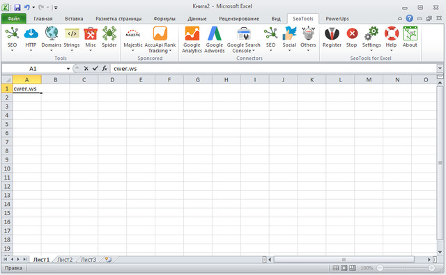Expand the formula bar
This screenshot has height=275, width=446.
[x=440, y=68]
